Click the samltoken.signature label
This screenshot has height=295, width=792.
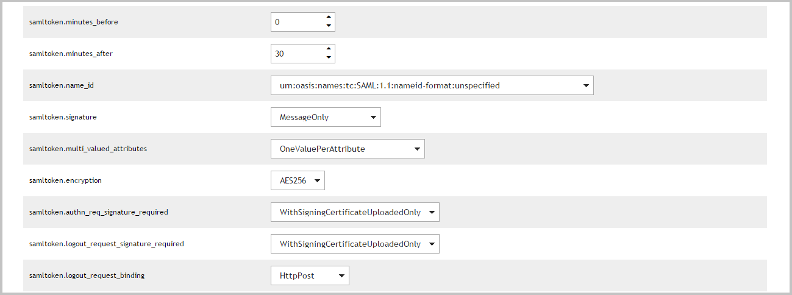pos(63,117)
